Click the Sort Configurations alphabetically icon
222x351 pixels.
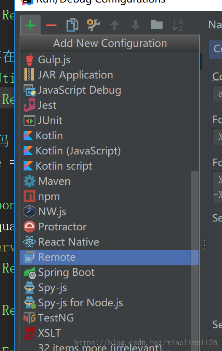[x=177, y=25]
